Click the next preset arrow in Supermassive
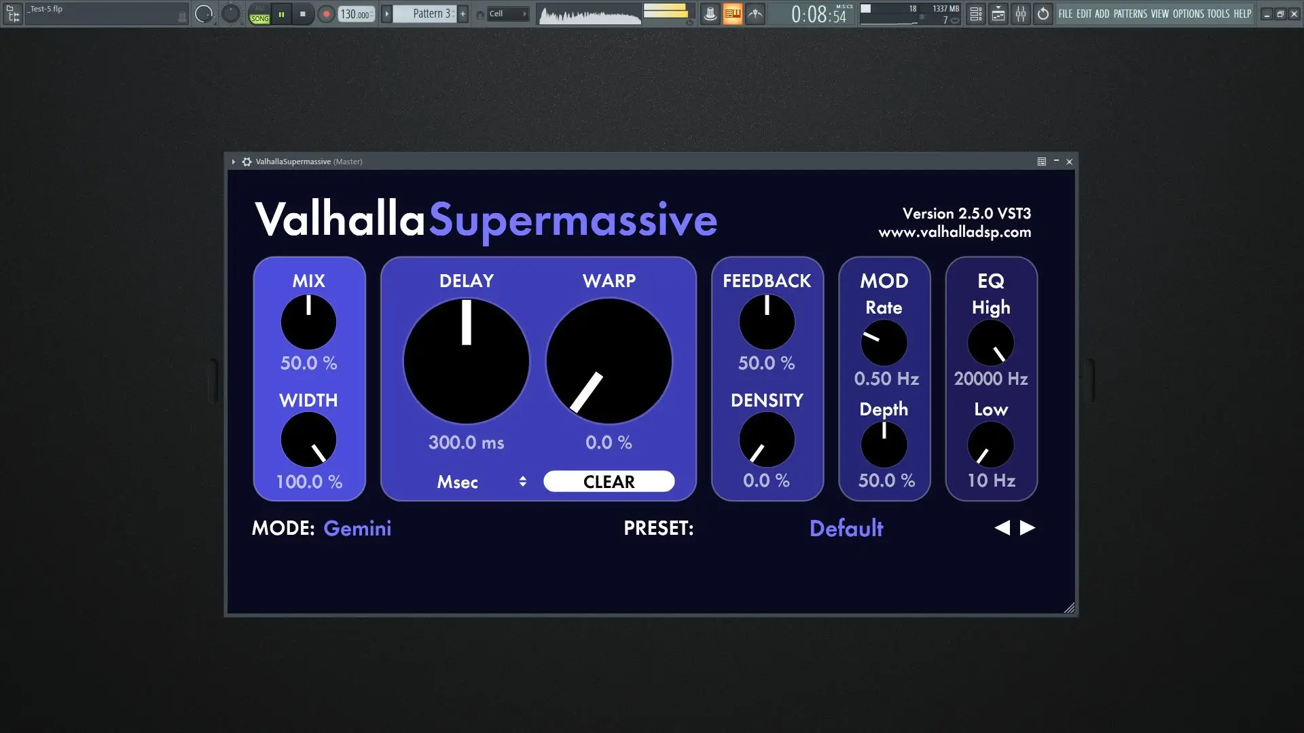 (1028, 527)
